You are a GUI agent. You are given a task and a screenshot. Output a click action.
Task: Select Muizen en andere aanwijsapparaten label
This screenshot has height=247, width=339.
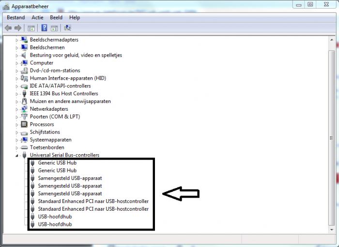(70, 101)
